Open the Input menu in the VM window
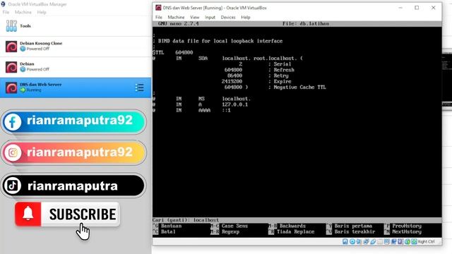Screen dimensions: 452x254 [210, 17]
